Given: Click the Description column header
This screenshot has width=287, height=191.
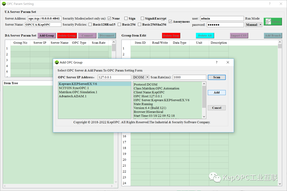Looking at the screenshot, I should tap(219, 43).
